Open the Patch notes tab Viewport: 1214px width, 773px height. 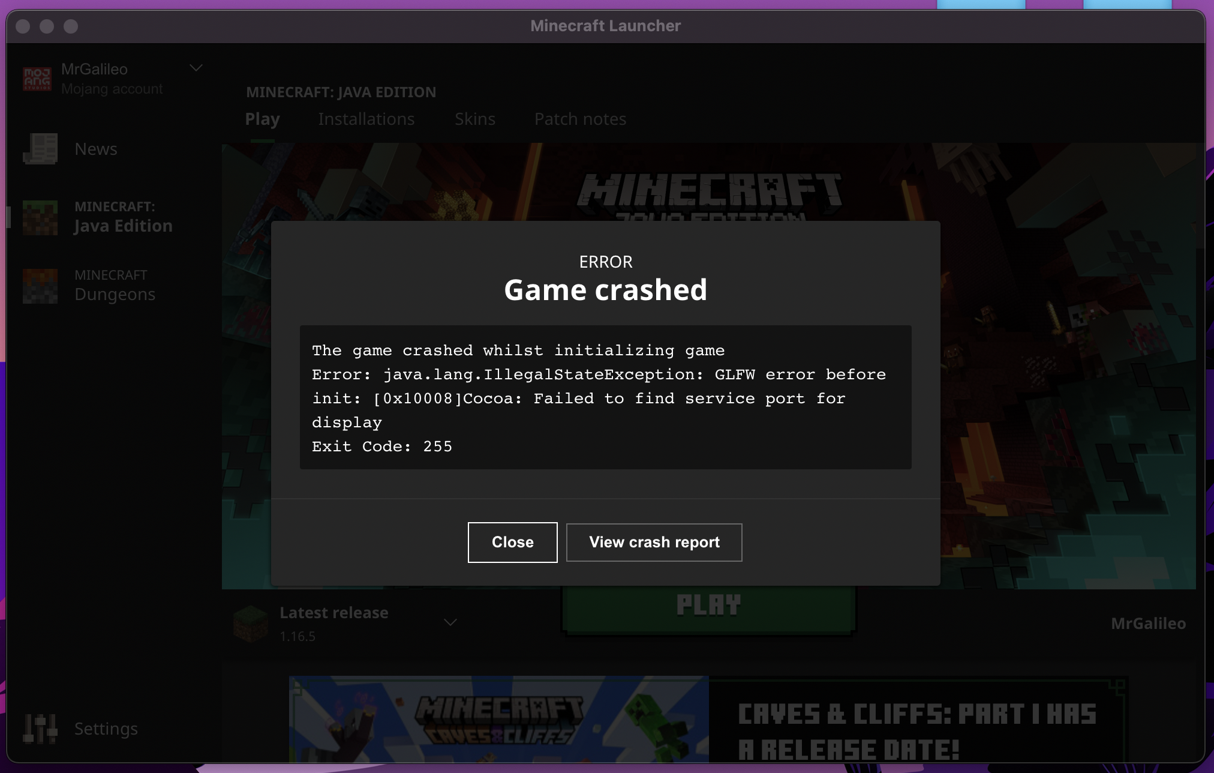pyautogui.click(x=580, y=119)
